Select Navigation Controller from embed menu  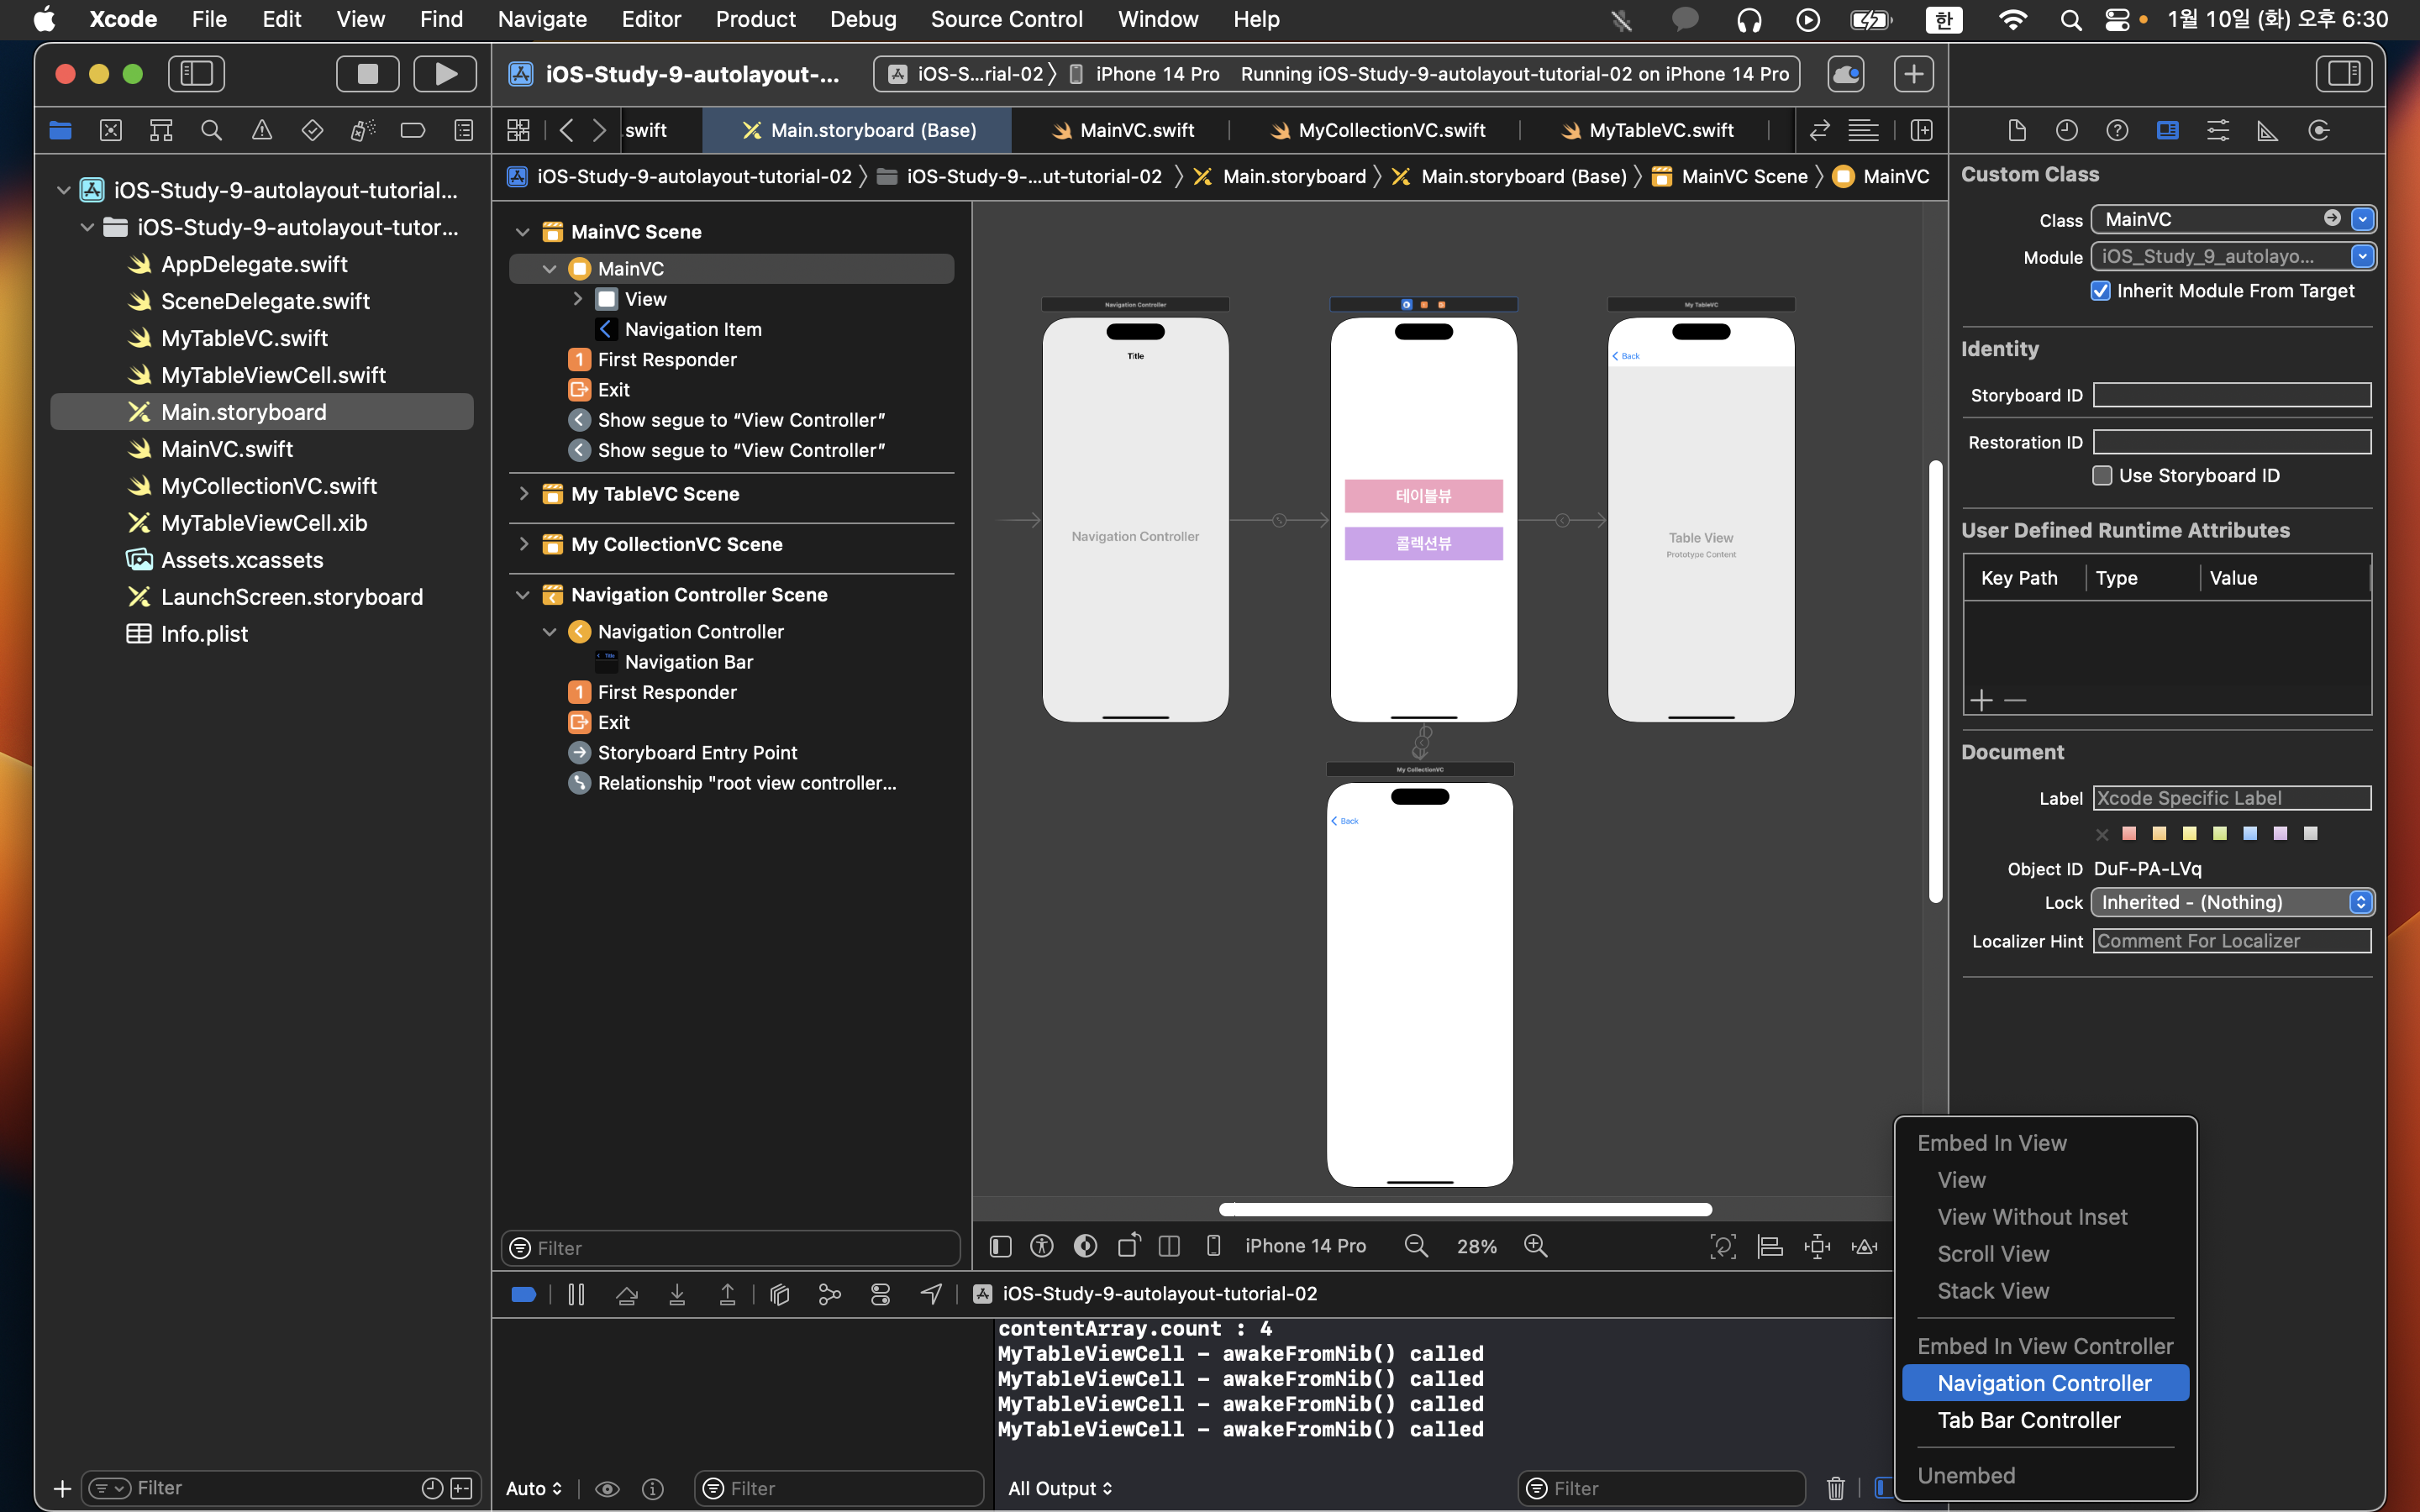[2044, 1383]
